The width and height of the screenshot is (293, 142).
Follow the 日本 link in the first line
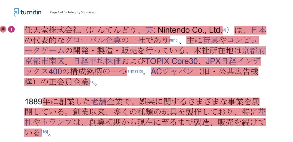click(259, 30)
